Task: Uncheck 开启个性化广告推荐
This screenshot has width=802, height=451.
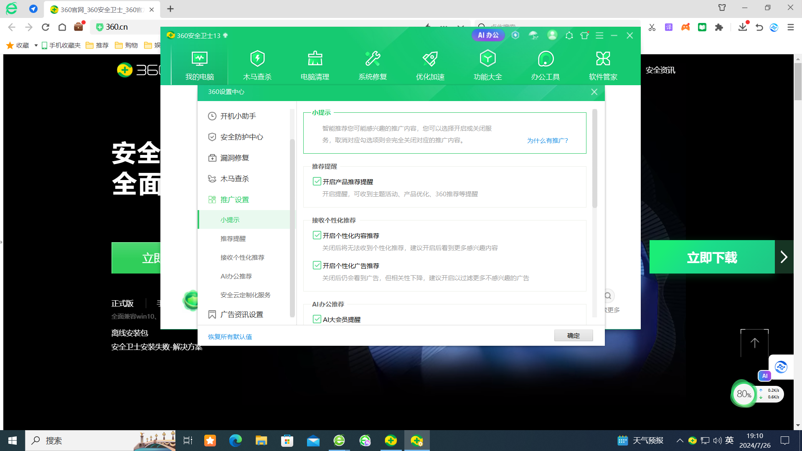Action: [317, 265]
